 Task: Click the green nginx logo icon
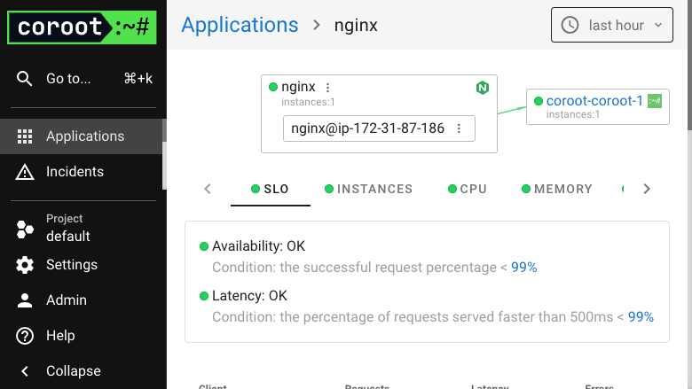[483, 88]
